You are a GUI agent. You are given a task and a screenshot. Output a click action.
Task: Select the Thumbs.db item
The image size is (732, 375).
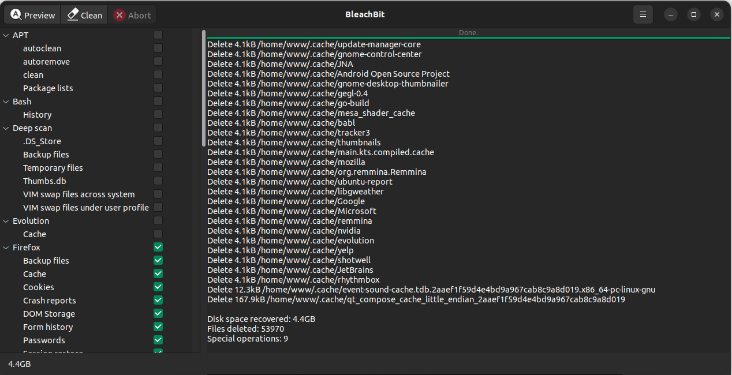point(44,181)
